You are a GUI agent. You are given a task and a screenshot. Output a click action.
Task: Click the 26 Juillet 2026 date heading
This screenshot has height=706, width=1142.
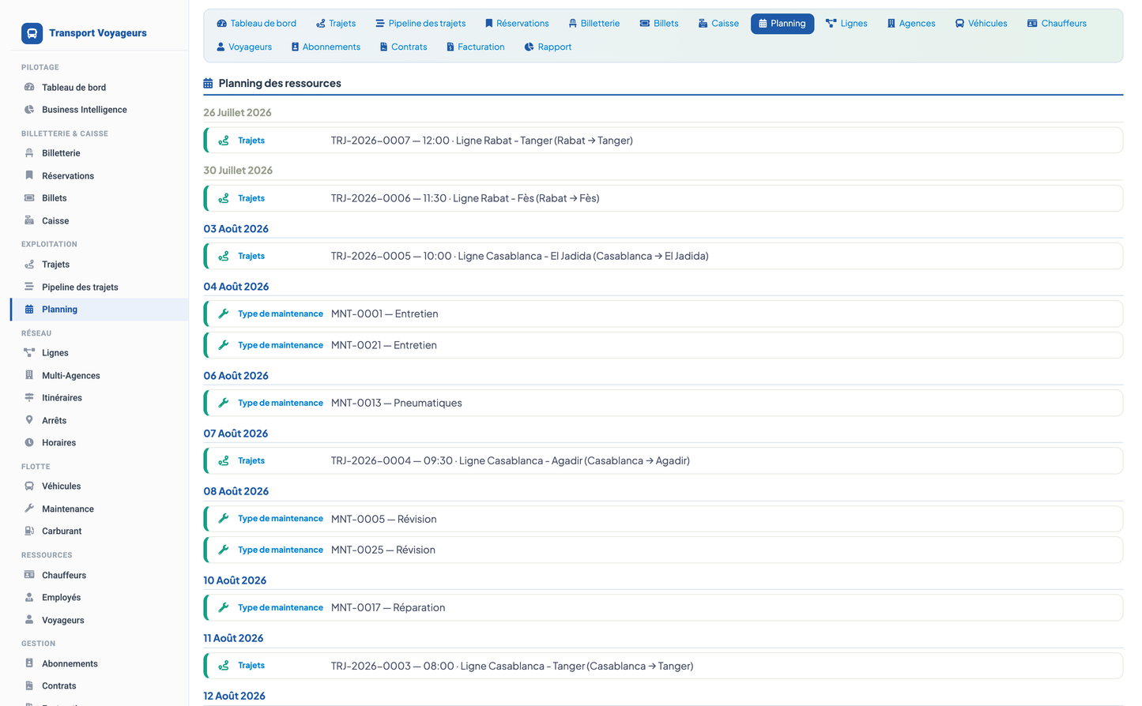(237, 113)
